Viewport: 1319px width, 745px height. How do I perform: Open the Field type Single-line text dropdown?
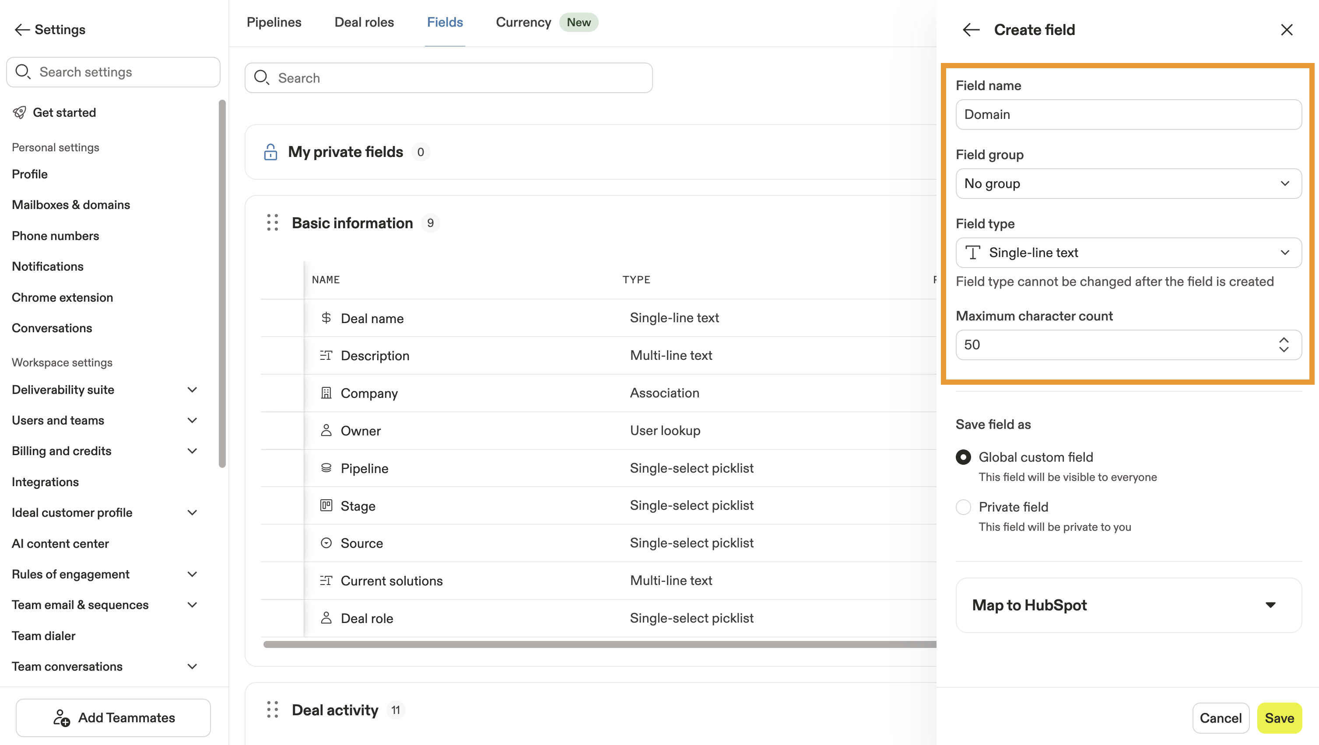click(x=1129, y=253)
